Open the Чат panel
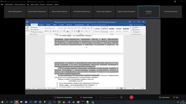Image resolution: width=186 pixels, height=104 pixels. coord(176,97)
